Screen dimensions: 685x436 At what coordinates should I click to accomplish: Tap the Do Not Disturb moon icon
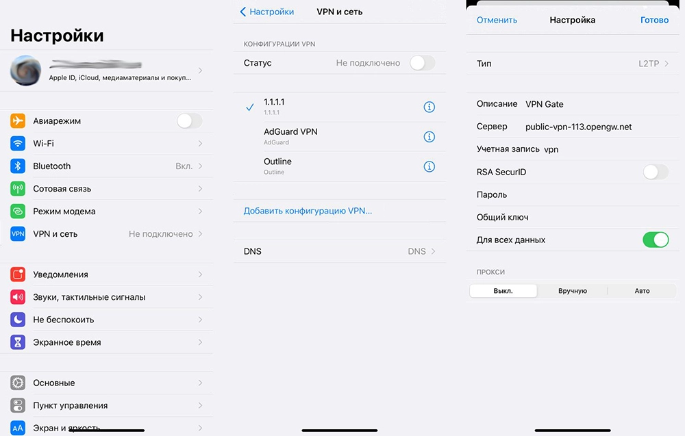(18, 320)
